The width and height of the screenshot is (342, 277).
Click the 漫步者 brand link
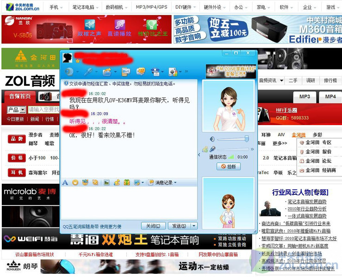[35, 135]
